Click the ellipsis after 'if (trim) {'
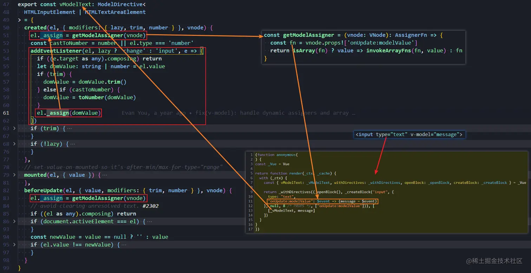Image resolution: width=531 pixels, height=273 pixels. click(x=69, y=128)
